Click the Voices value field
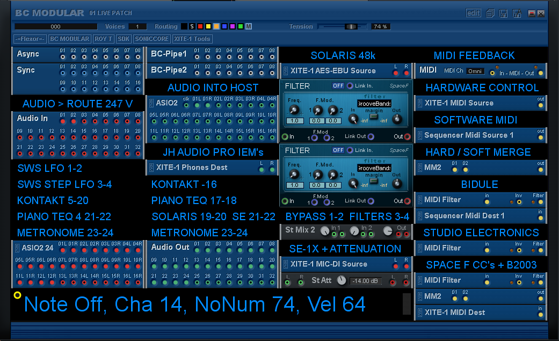The width and height of the screenshot is (559, 341). pyautogui.click(x=137, y=26)
